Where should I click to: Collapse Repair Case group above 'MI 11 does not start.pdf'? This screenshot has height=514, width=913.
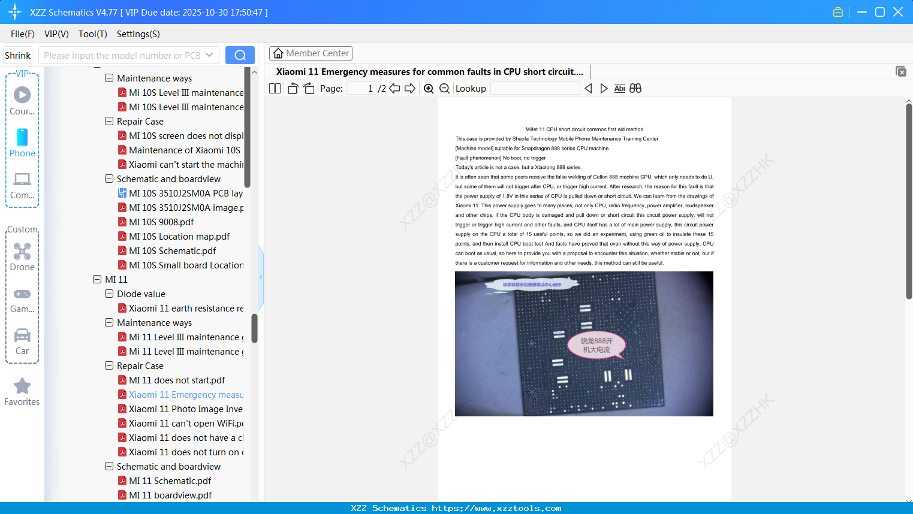(109, 365)
